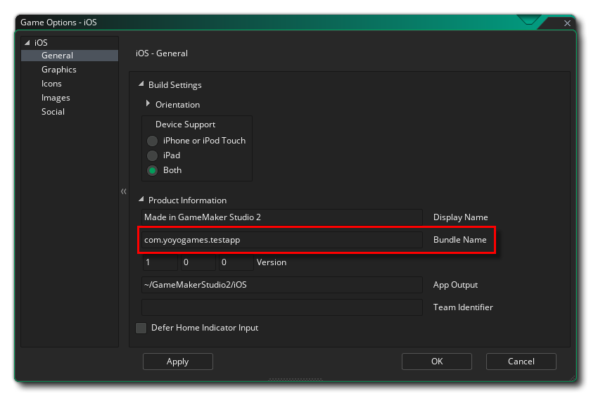
Task: Select the Both device support option
Action: point(152,170)
